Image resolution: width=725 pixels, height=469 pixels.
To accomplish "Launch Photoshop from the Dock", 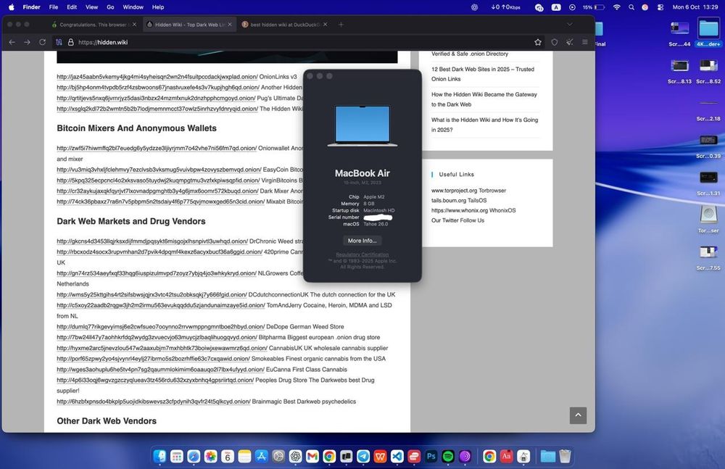I will [x=431, y=457].
